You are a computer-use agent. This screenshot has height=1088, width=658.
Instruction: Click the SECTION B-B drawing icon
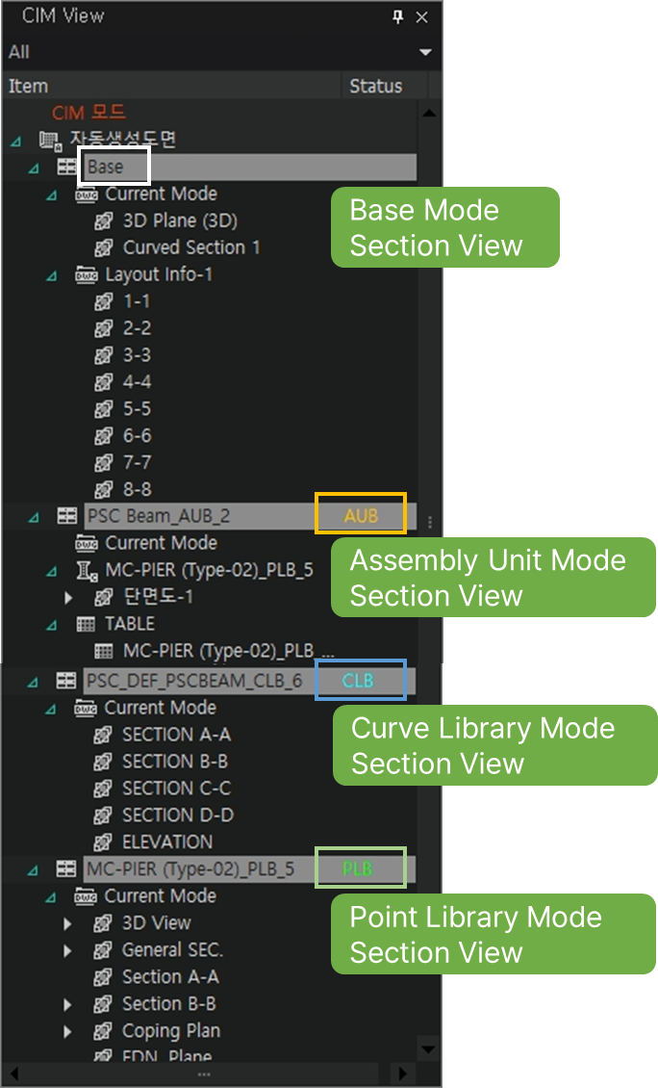click(103, 762)
